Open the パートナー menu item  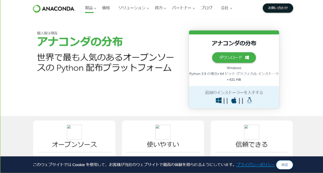coord(182,8)
